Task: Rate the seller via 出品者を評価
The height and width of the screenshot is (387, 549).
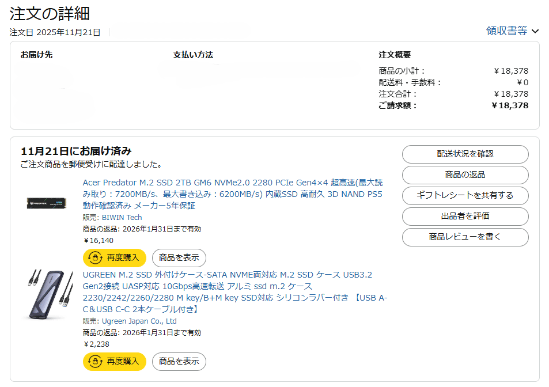Action: 465,217
